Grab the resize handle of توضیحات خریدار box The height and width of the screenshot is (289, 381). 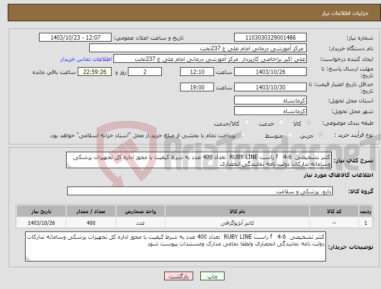pyautogui.click(x=28, y=259)
